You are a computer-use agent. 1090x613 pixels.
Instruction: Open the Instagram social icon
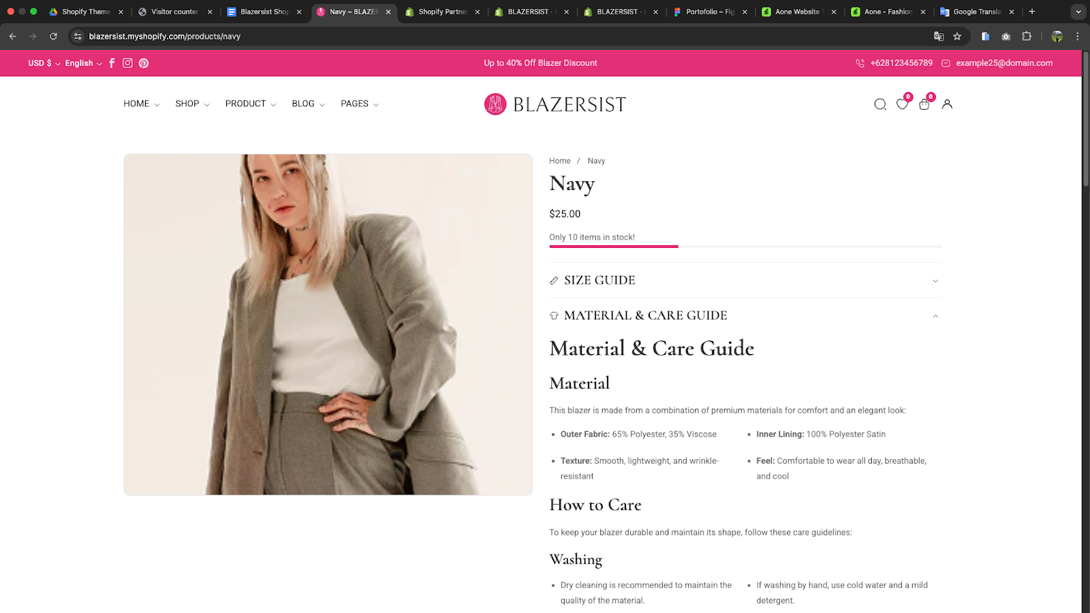127,63
